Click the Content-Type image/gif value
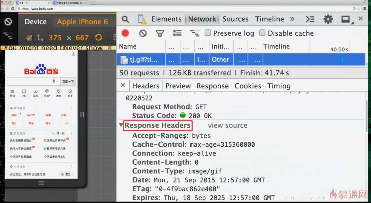This screenshot has height=203, width=371. coord(205,171)
